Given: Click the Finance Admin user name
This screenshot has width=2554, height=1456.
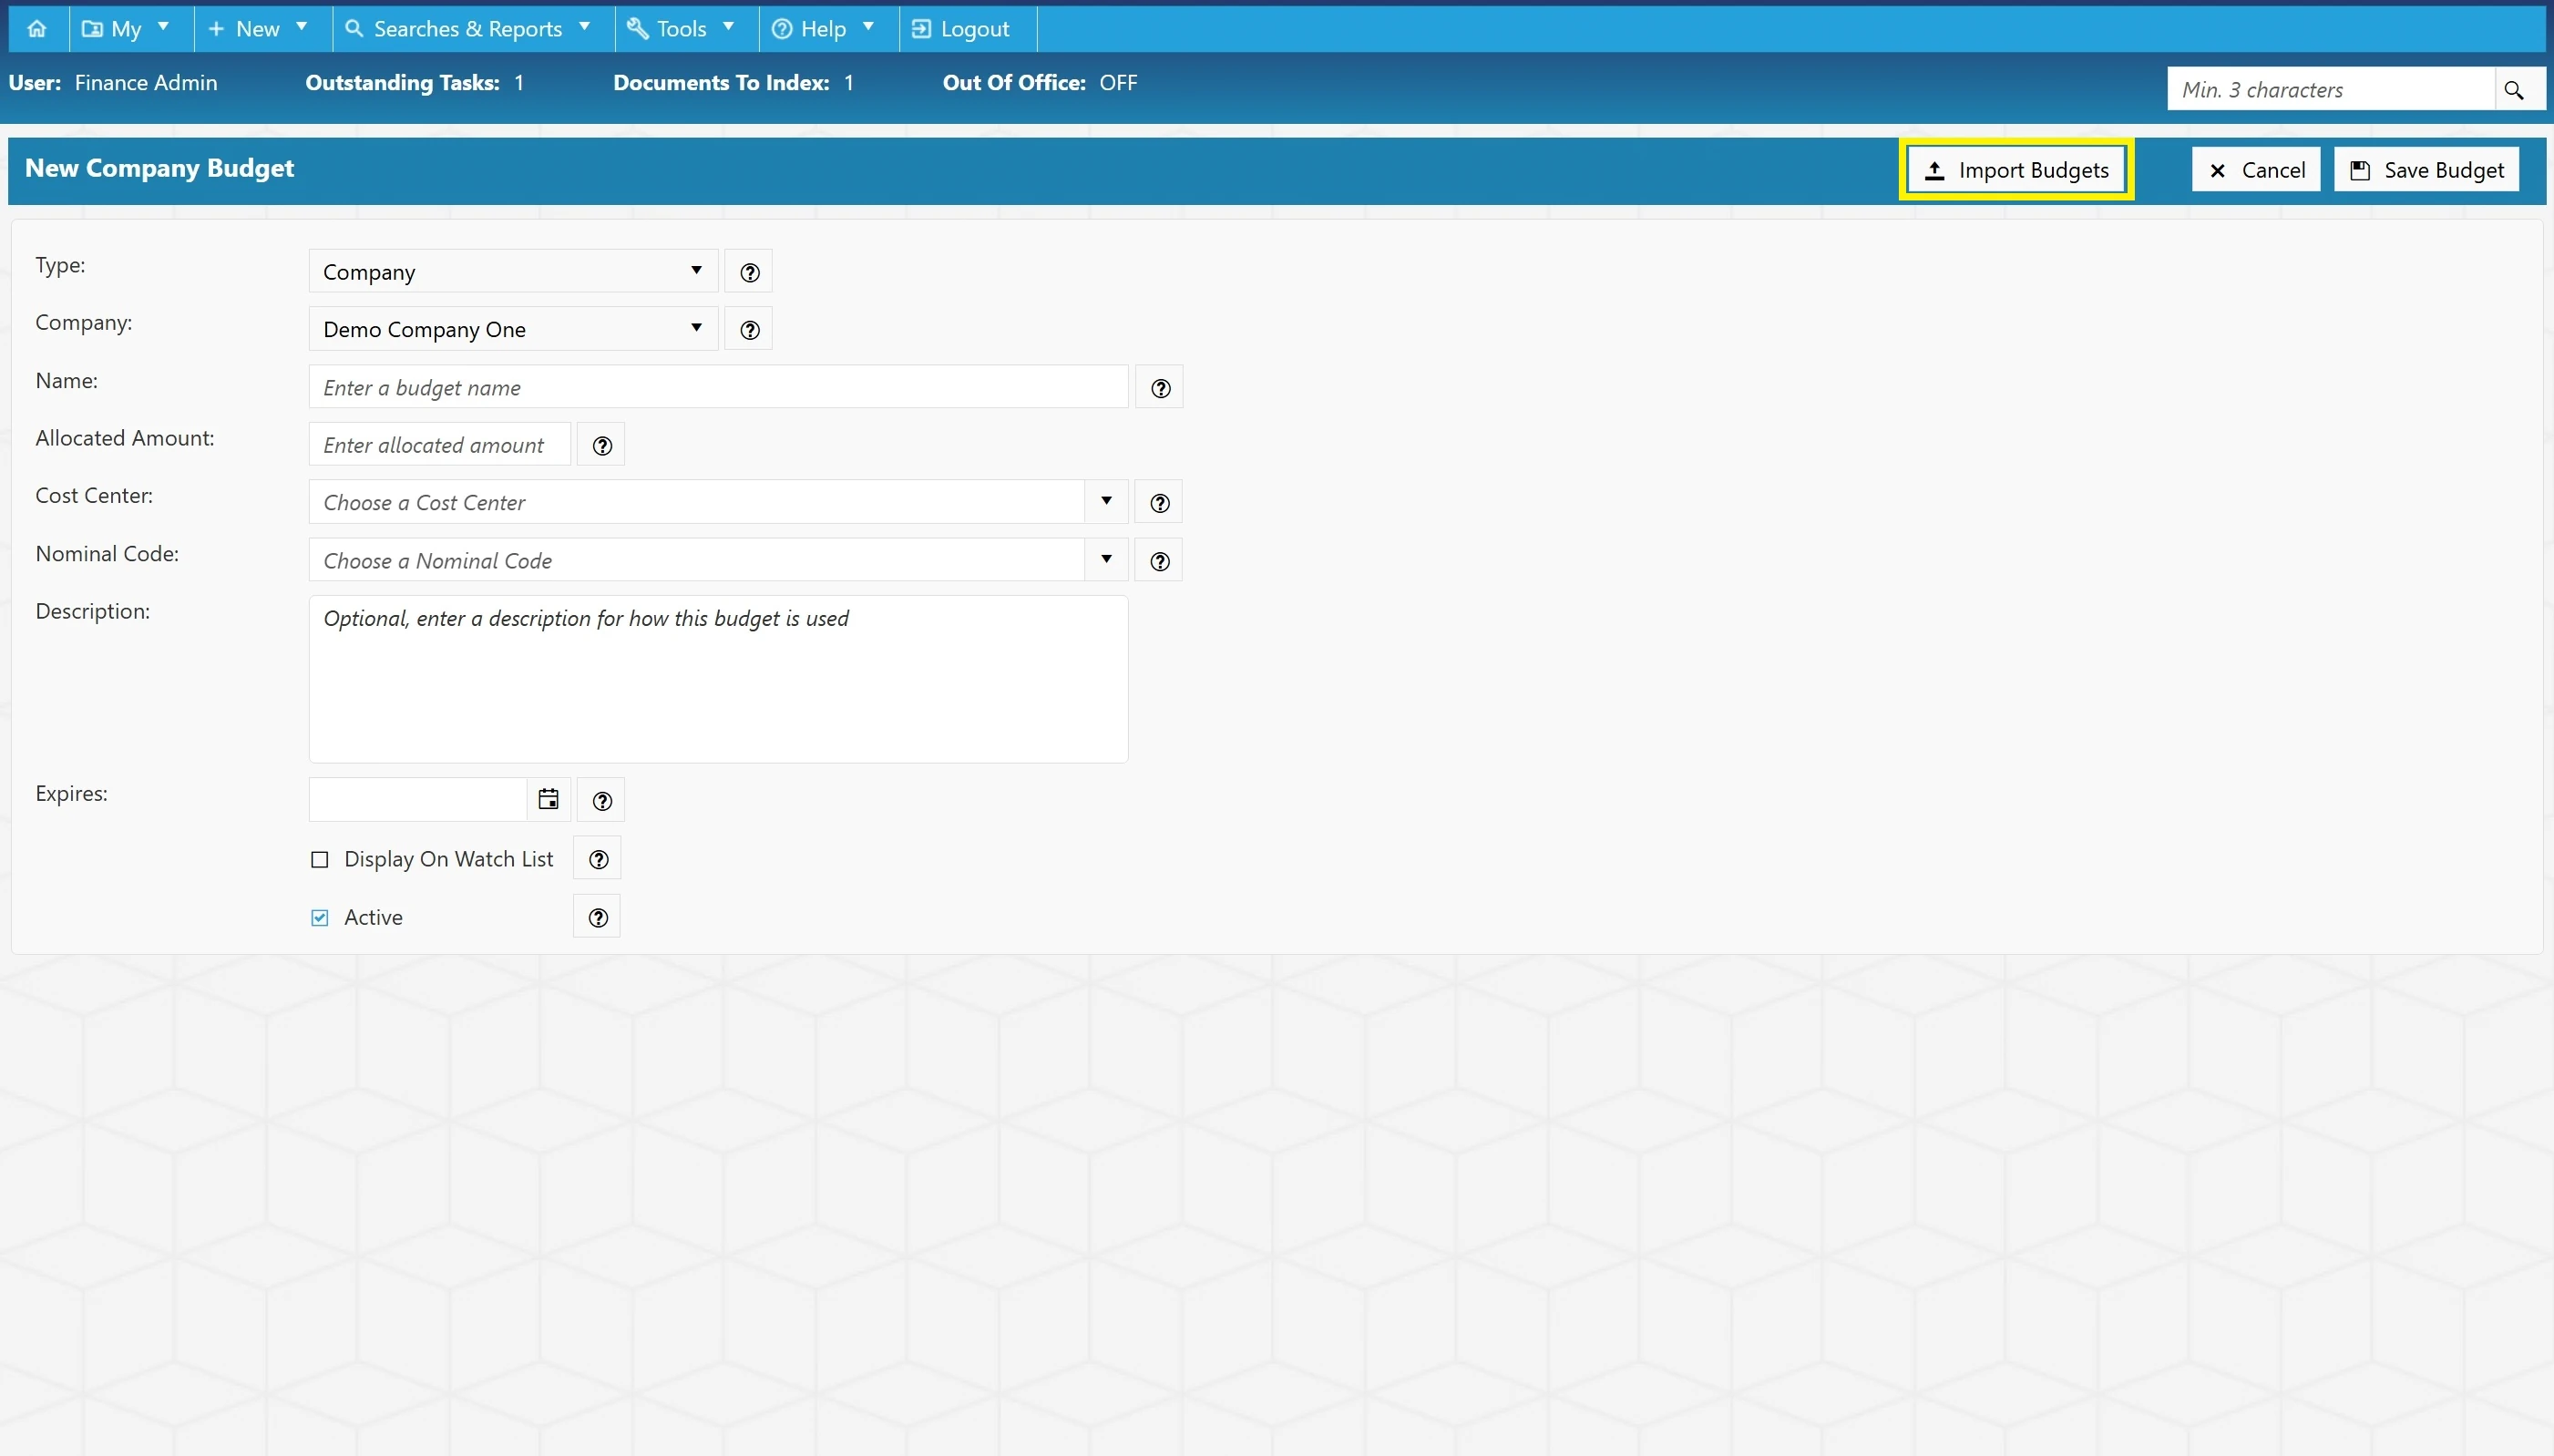Looking at the screenshot, I should click(x=146, y=83).
